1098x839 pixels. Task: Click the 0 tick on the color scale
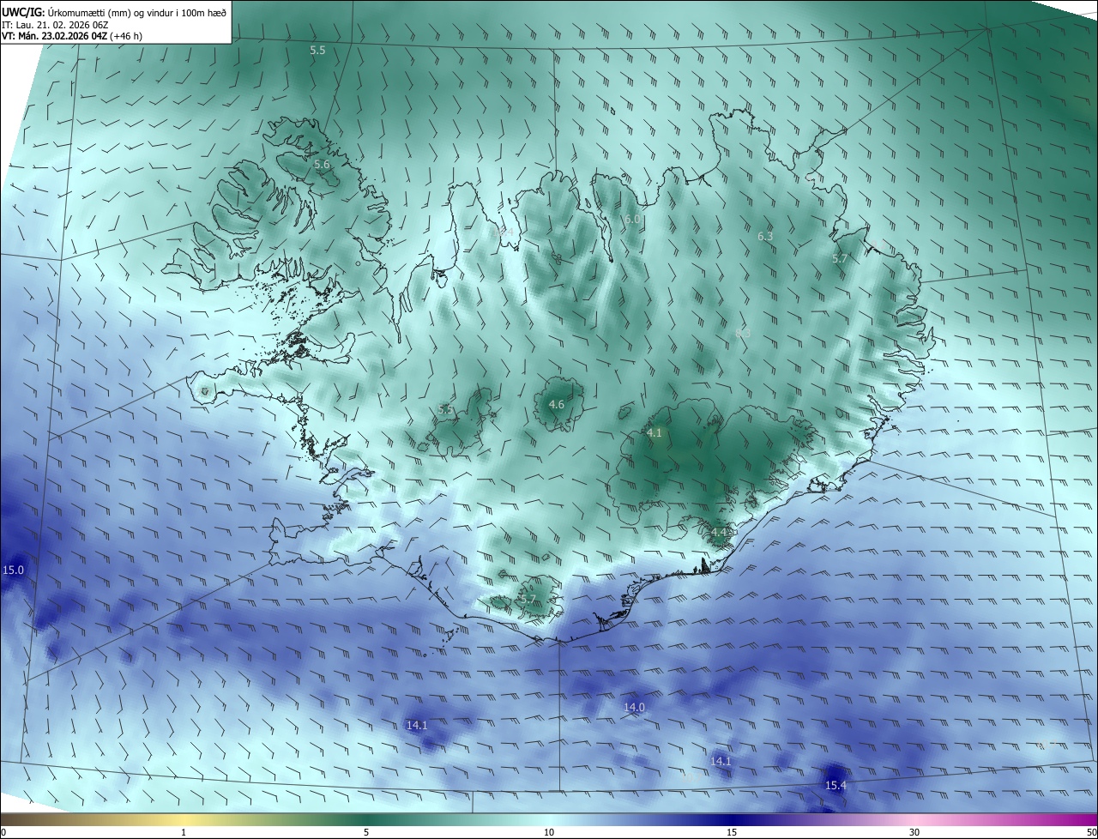click(3, 832)
